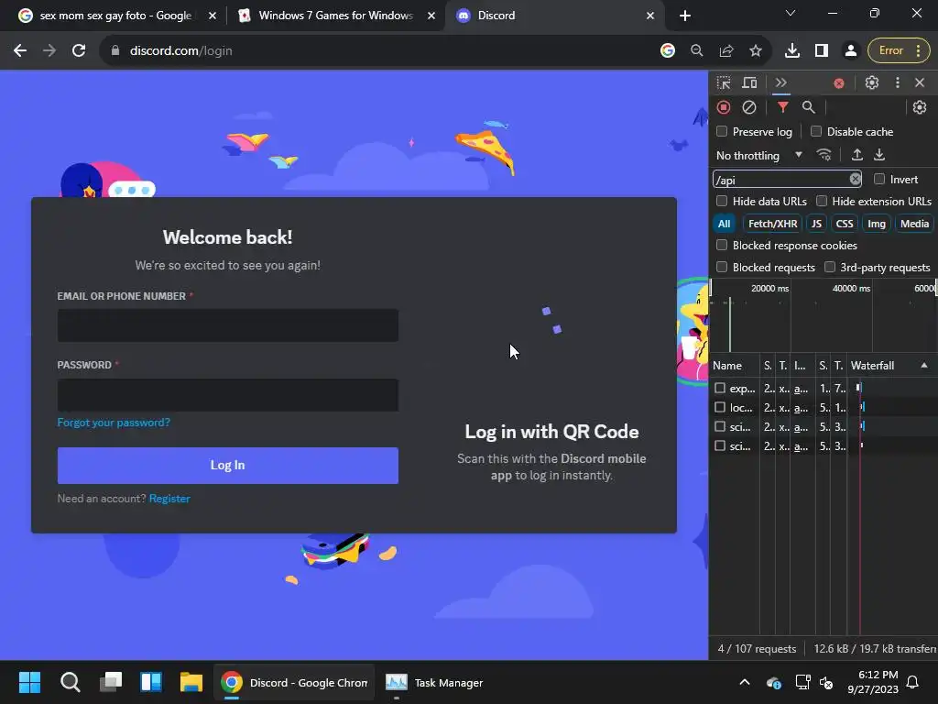Go back to the previous page
Image resolution: width=938 pixels, height=704 pixels.
[x=20, y=51]
